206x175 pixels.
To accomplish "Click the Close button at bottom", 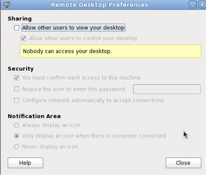I will (x=183, y=163).
